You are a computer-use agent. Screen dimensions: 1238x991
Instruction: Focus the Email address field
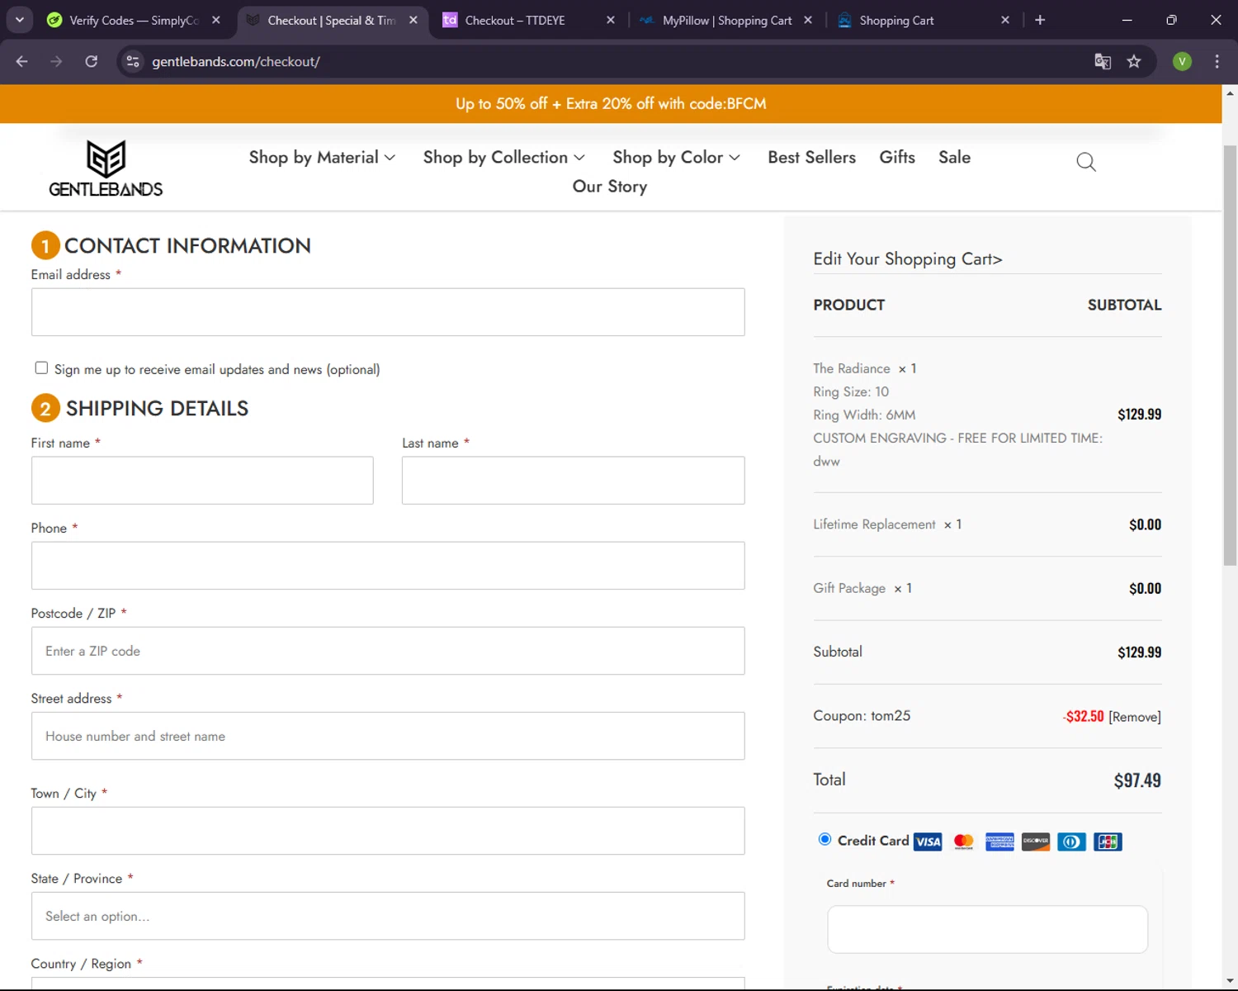(388, 312)
